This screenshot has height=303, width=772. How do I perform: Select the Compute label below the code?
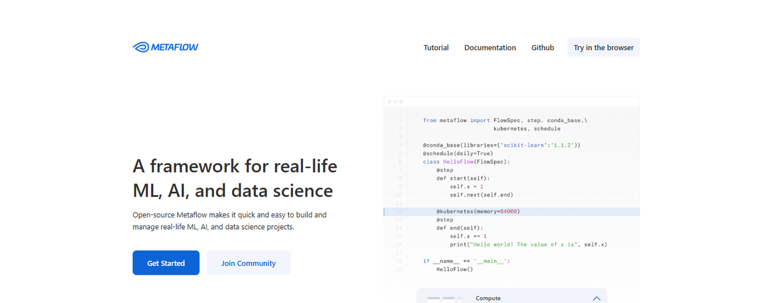point(488,299)
